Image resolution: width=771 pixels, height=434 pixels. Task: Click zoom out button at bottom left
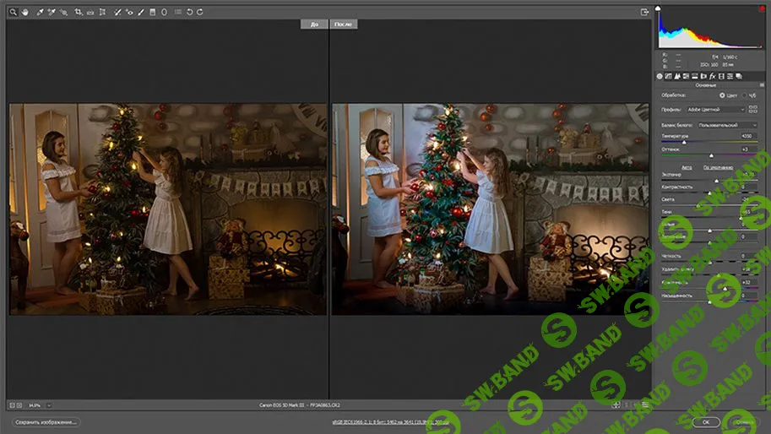point(13,405)
